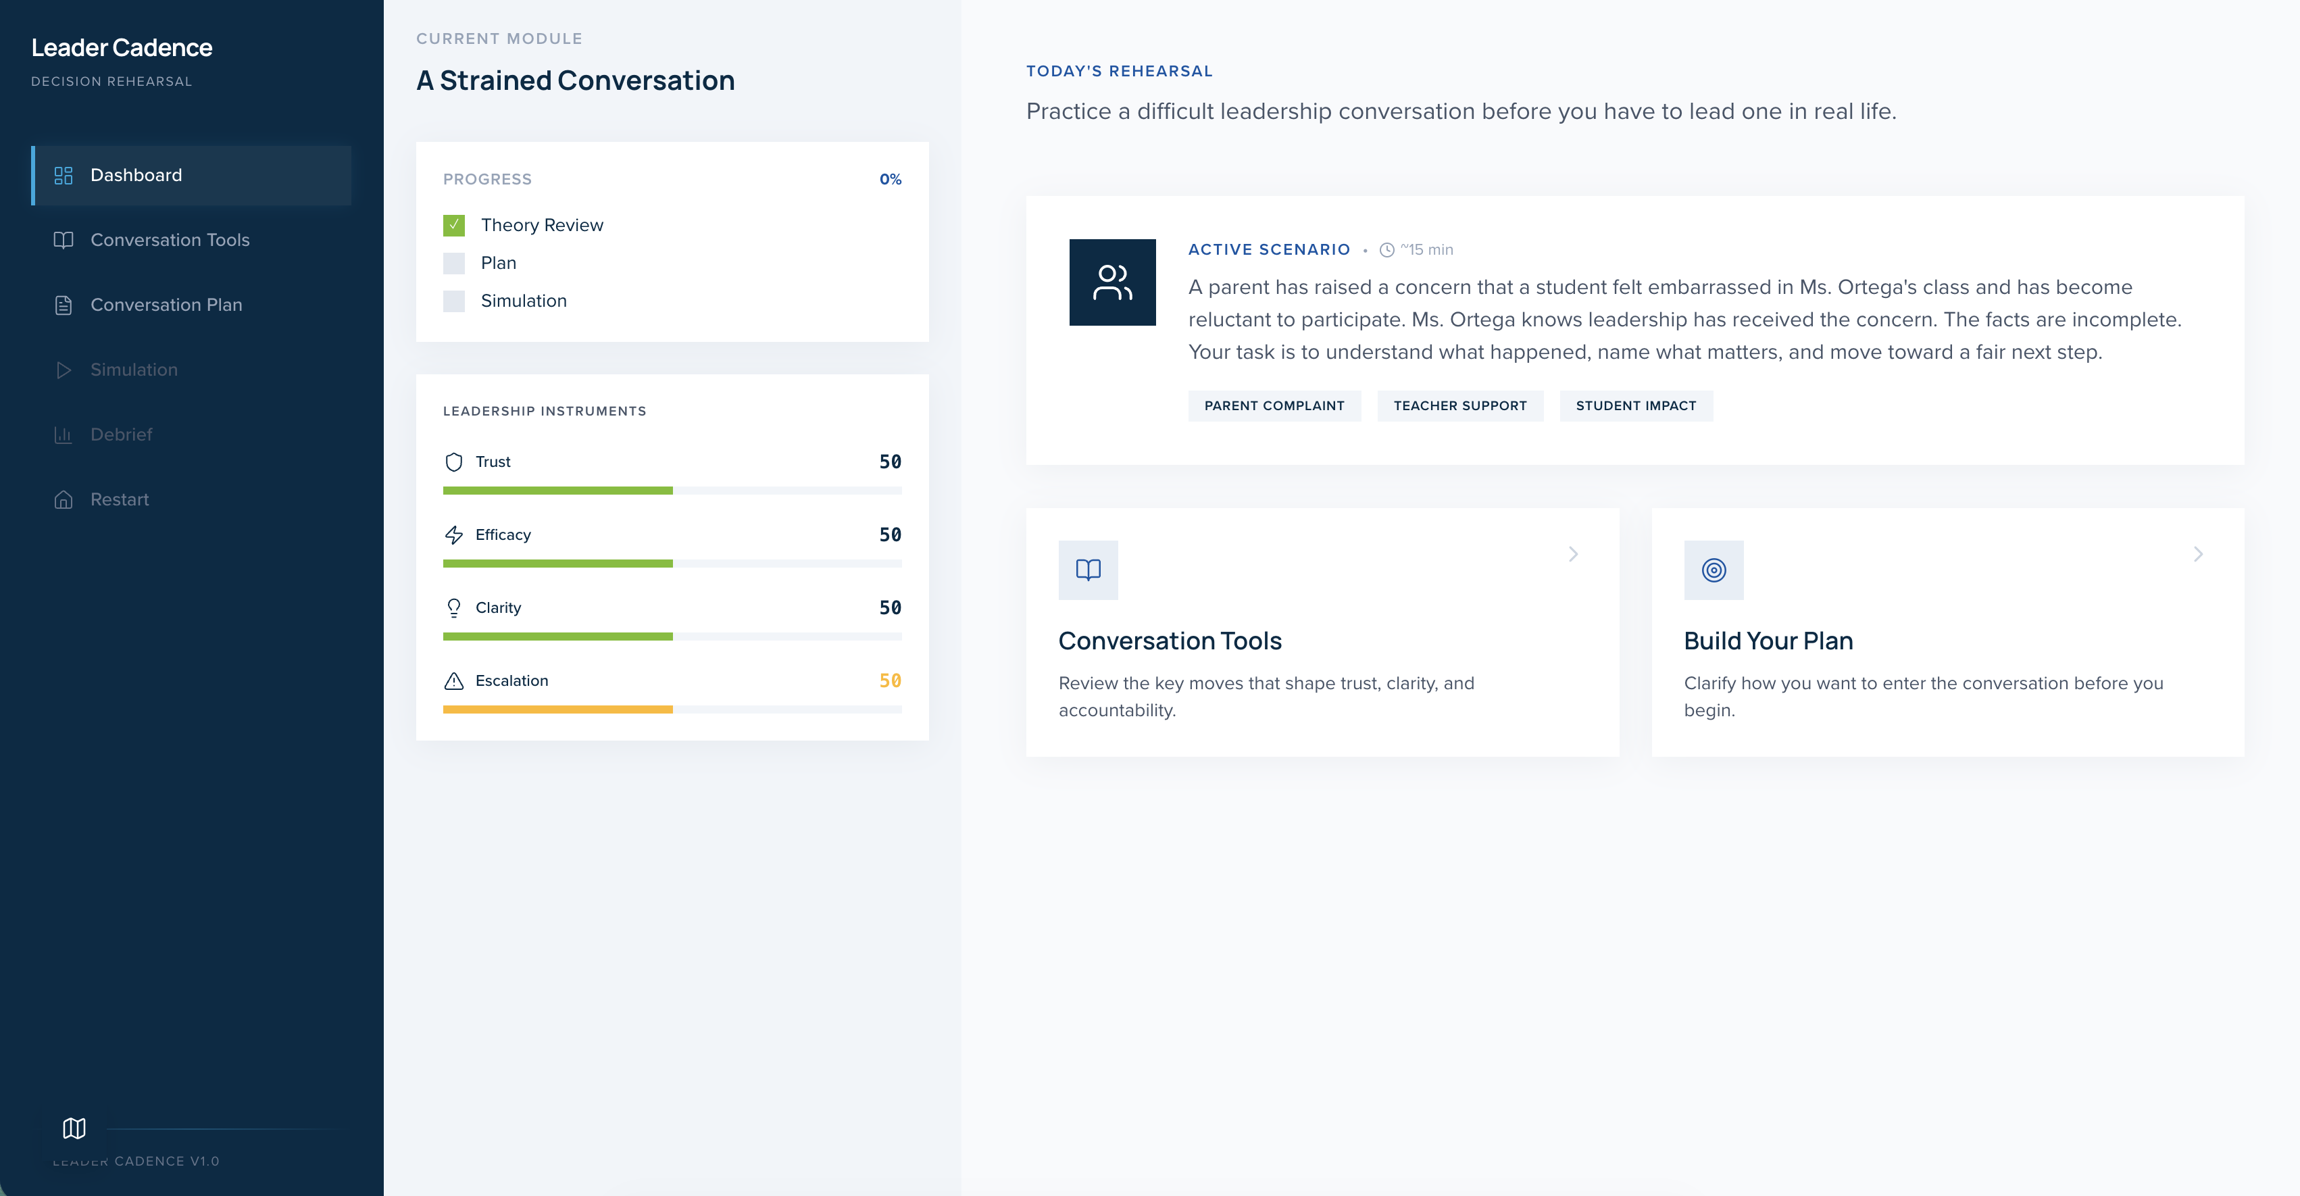Click the ACTIVE SCENARIO label
This screenshot has width=2300, height=1196.
(1269, 250)
